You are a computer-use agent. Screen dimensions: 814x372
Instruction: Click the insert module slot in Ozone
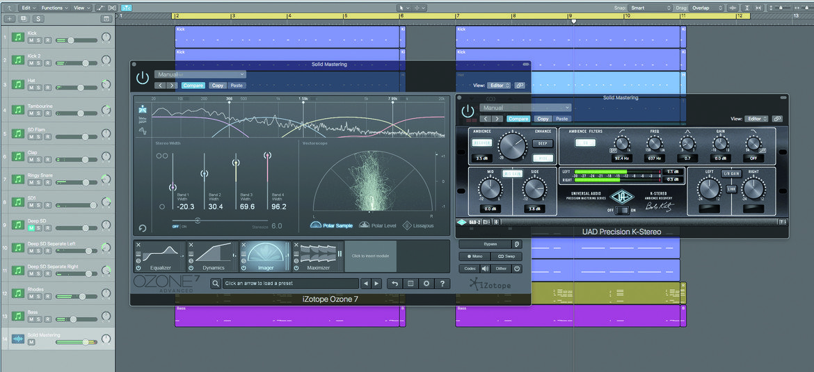[371, 256]
